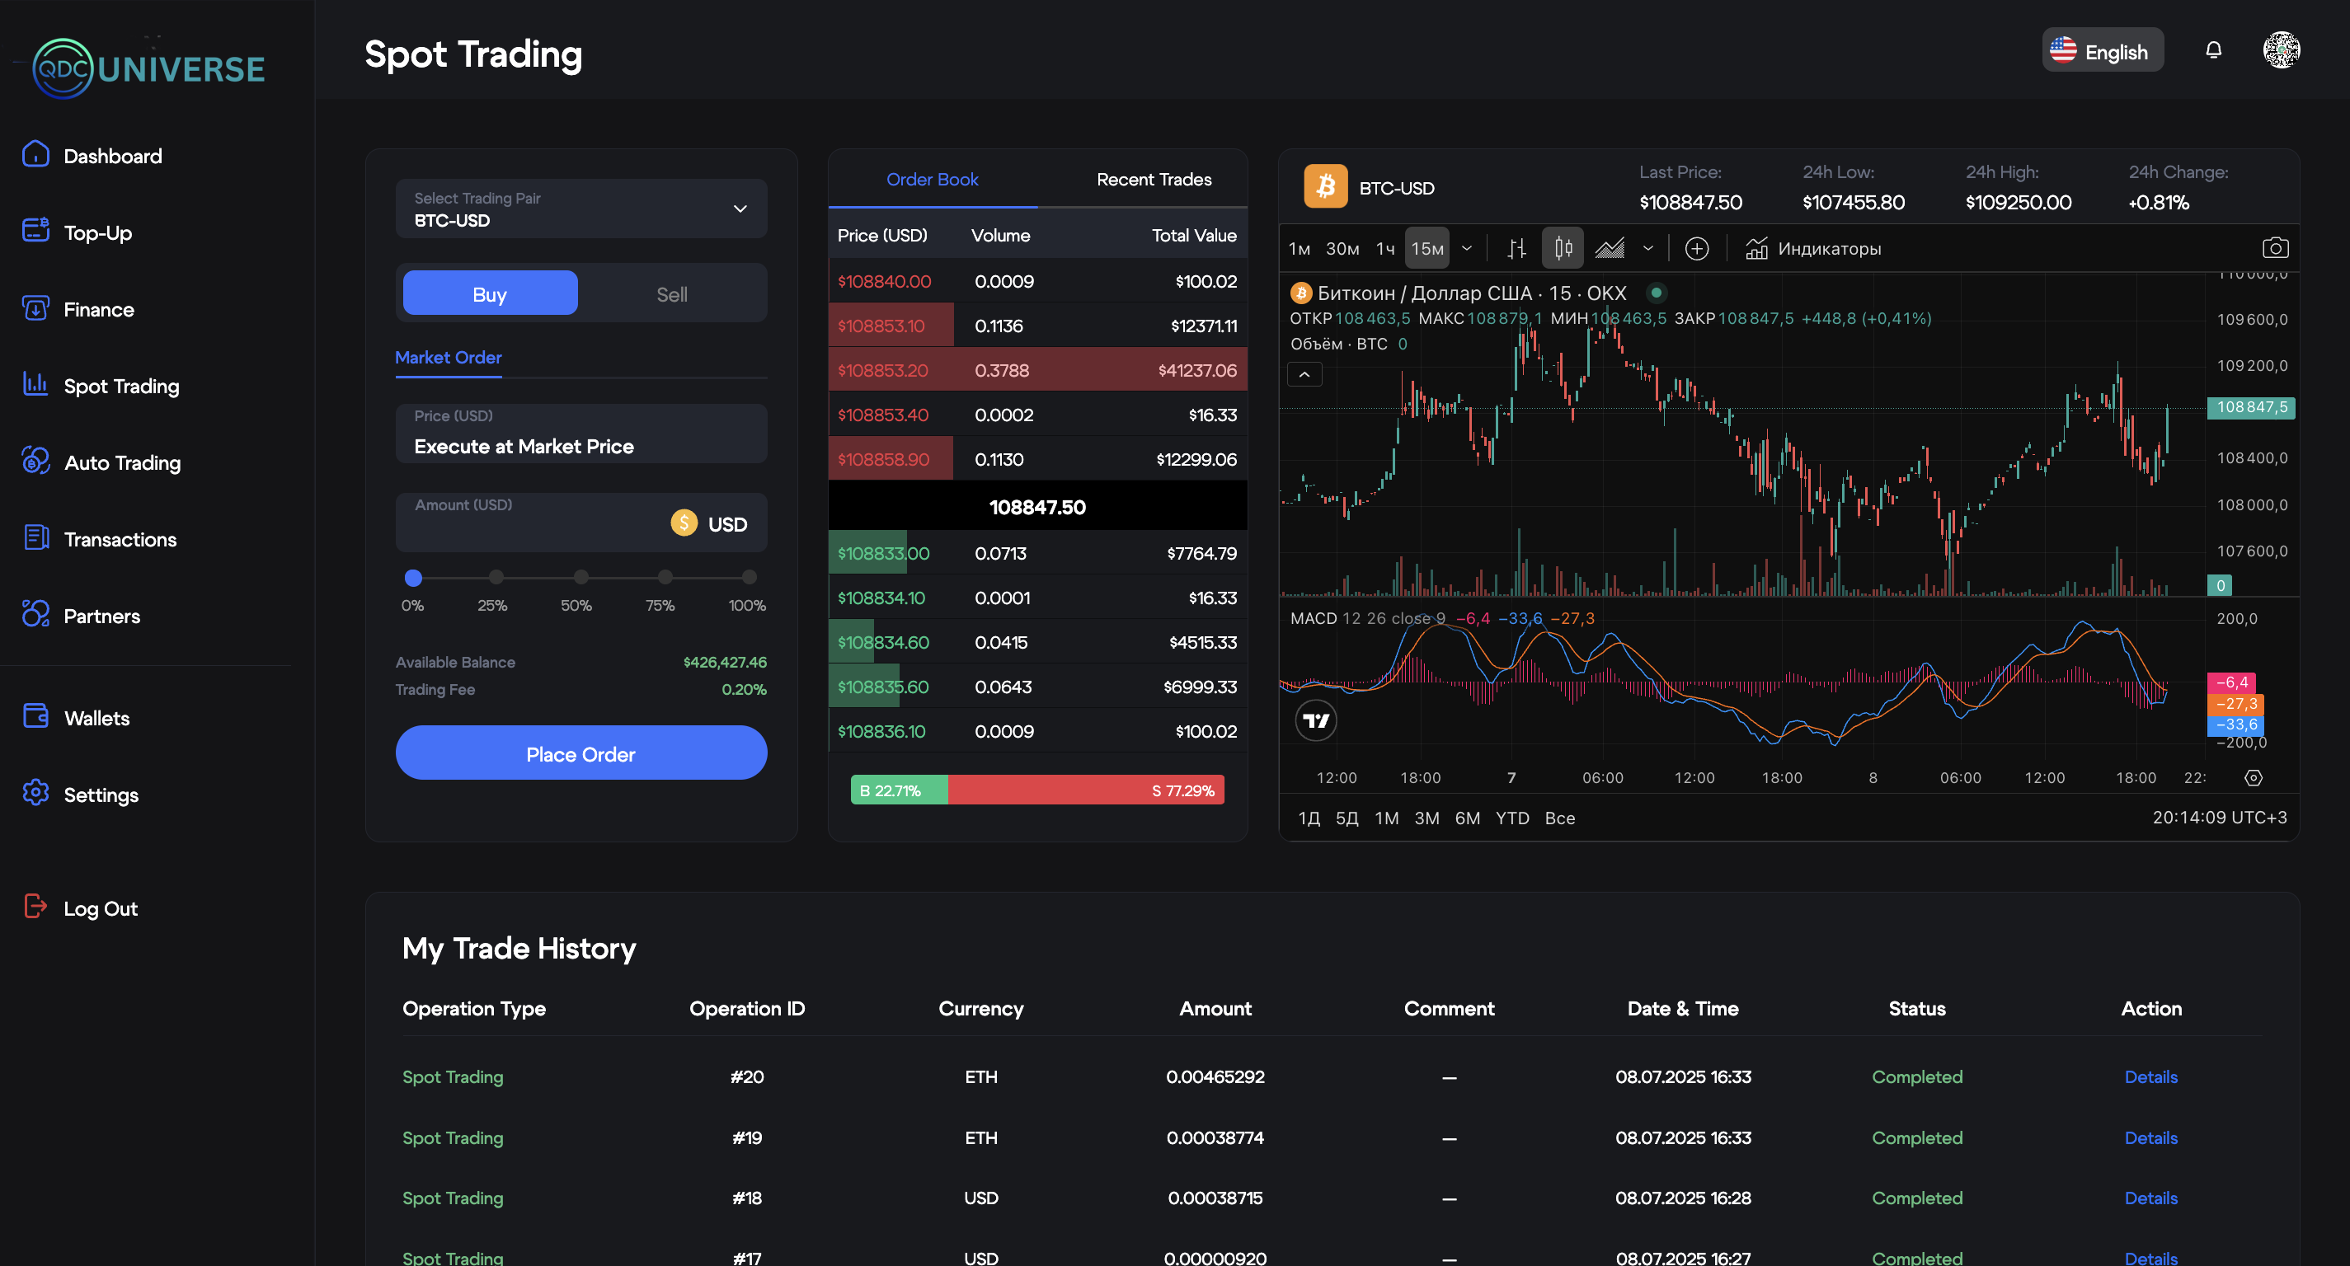Click the notification bell icon
The height and width of the screenshot is (1266, 2350).
pyautogui.click(x=2213, y=50)
